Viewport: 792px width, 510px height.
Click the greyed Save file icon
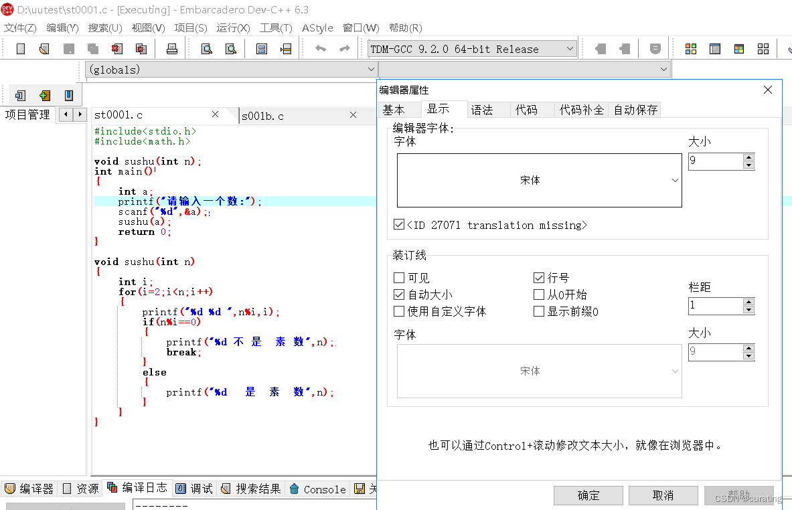[69, 49]
